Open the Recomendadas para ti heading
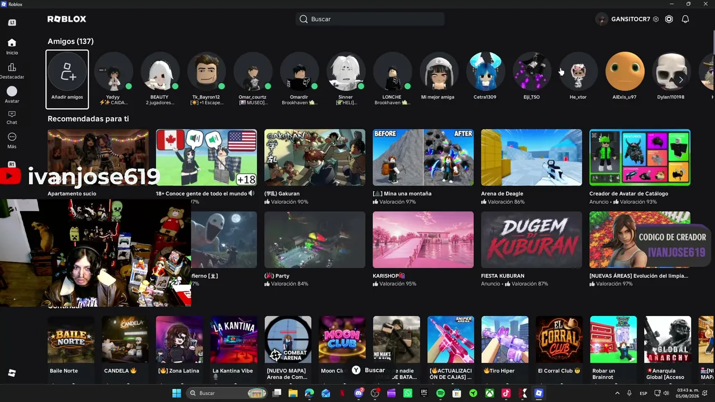The width and height of the screenshot is (715, 402). [88, 119]
